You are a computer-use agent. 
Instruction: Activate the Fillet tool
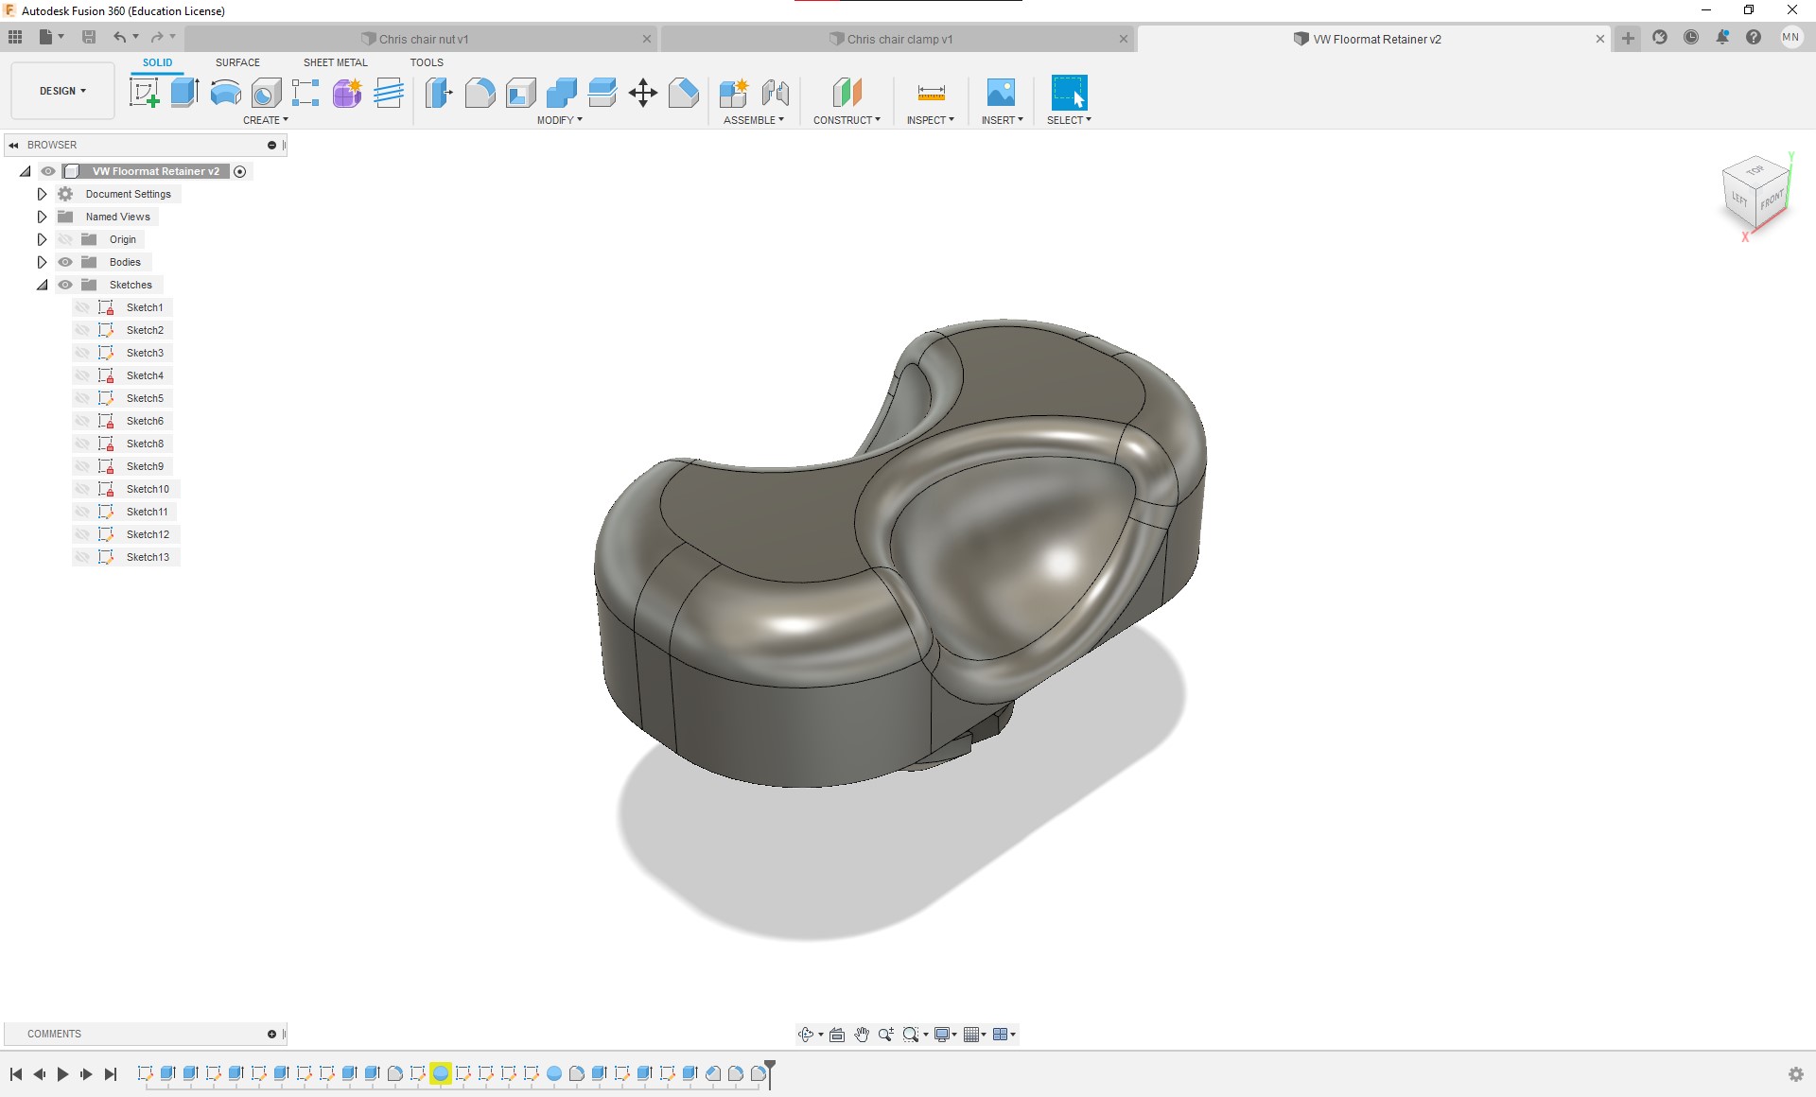(480, 93)
